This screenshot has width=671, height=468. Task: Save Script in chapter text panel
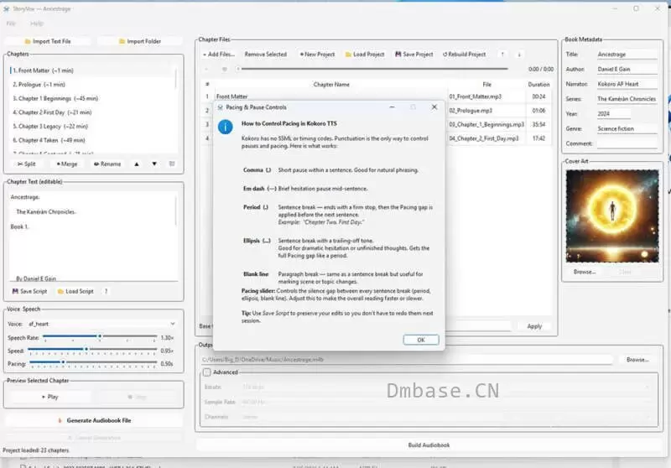pos(29,291)
